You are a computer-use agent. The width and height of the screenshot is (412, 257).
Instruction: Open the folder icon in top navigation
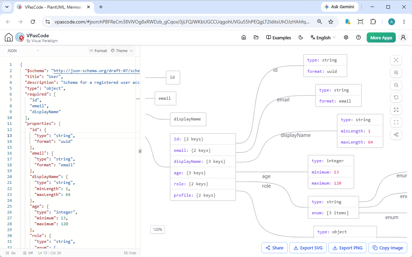tap(256, 38)
